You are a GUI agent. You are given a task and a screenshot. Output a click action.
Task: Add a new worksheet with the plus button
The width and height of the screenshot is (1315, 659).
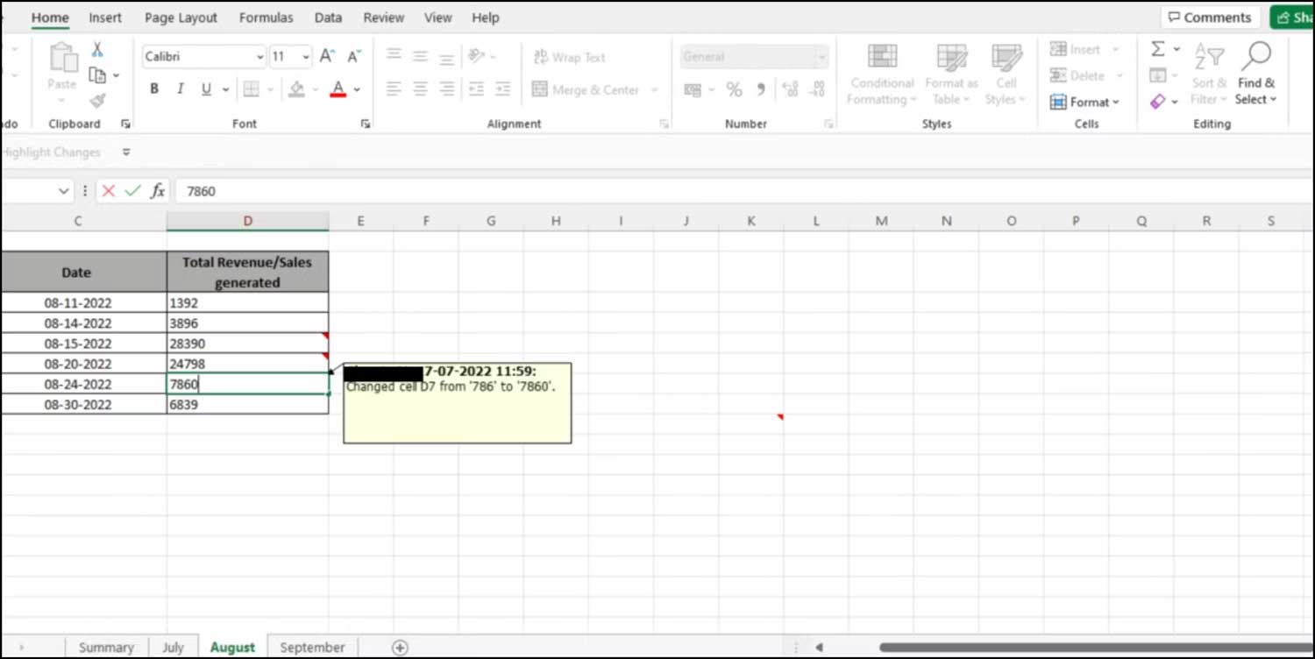coord(400,647)
